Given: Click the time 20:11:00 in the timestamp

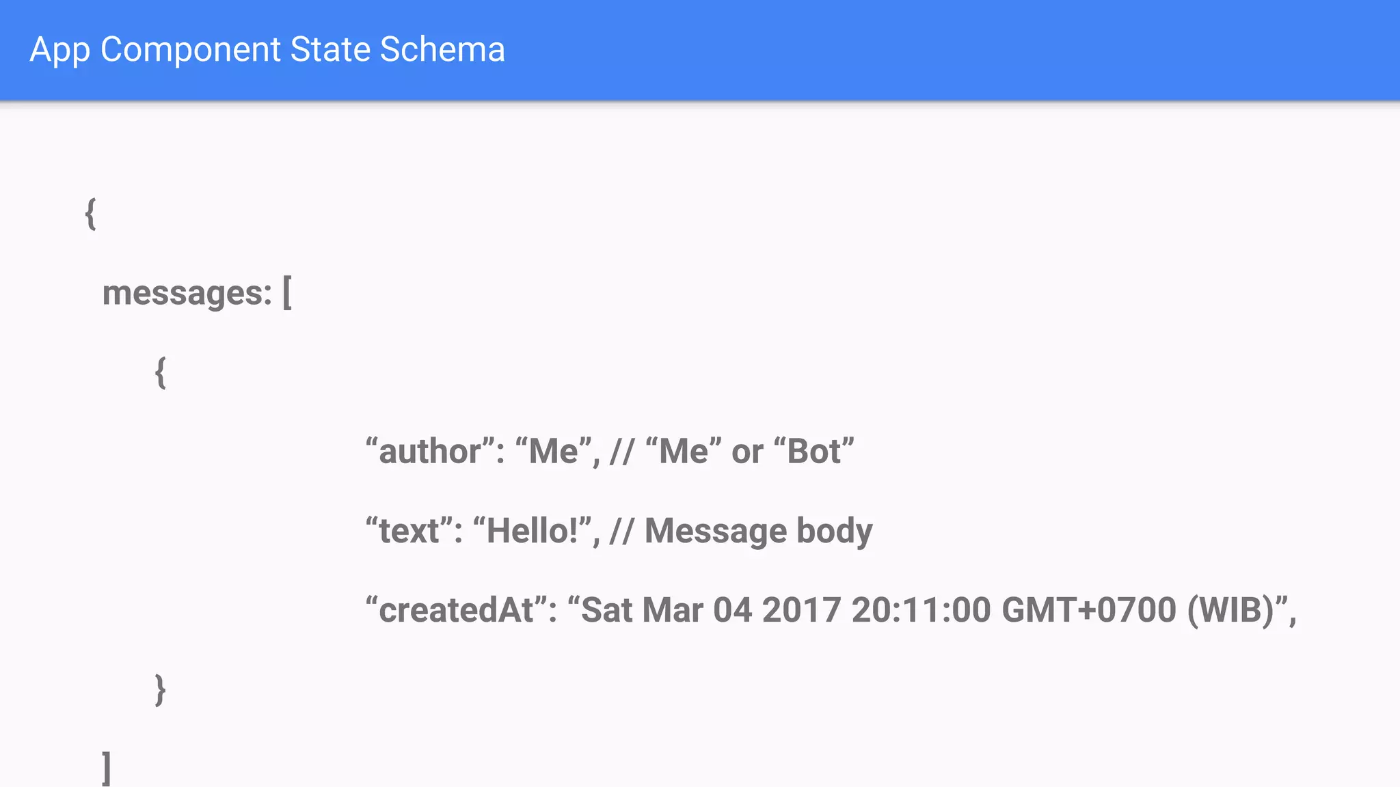Looking at the screenshot, I should [x=921, y=610].
